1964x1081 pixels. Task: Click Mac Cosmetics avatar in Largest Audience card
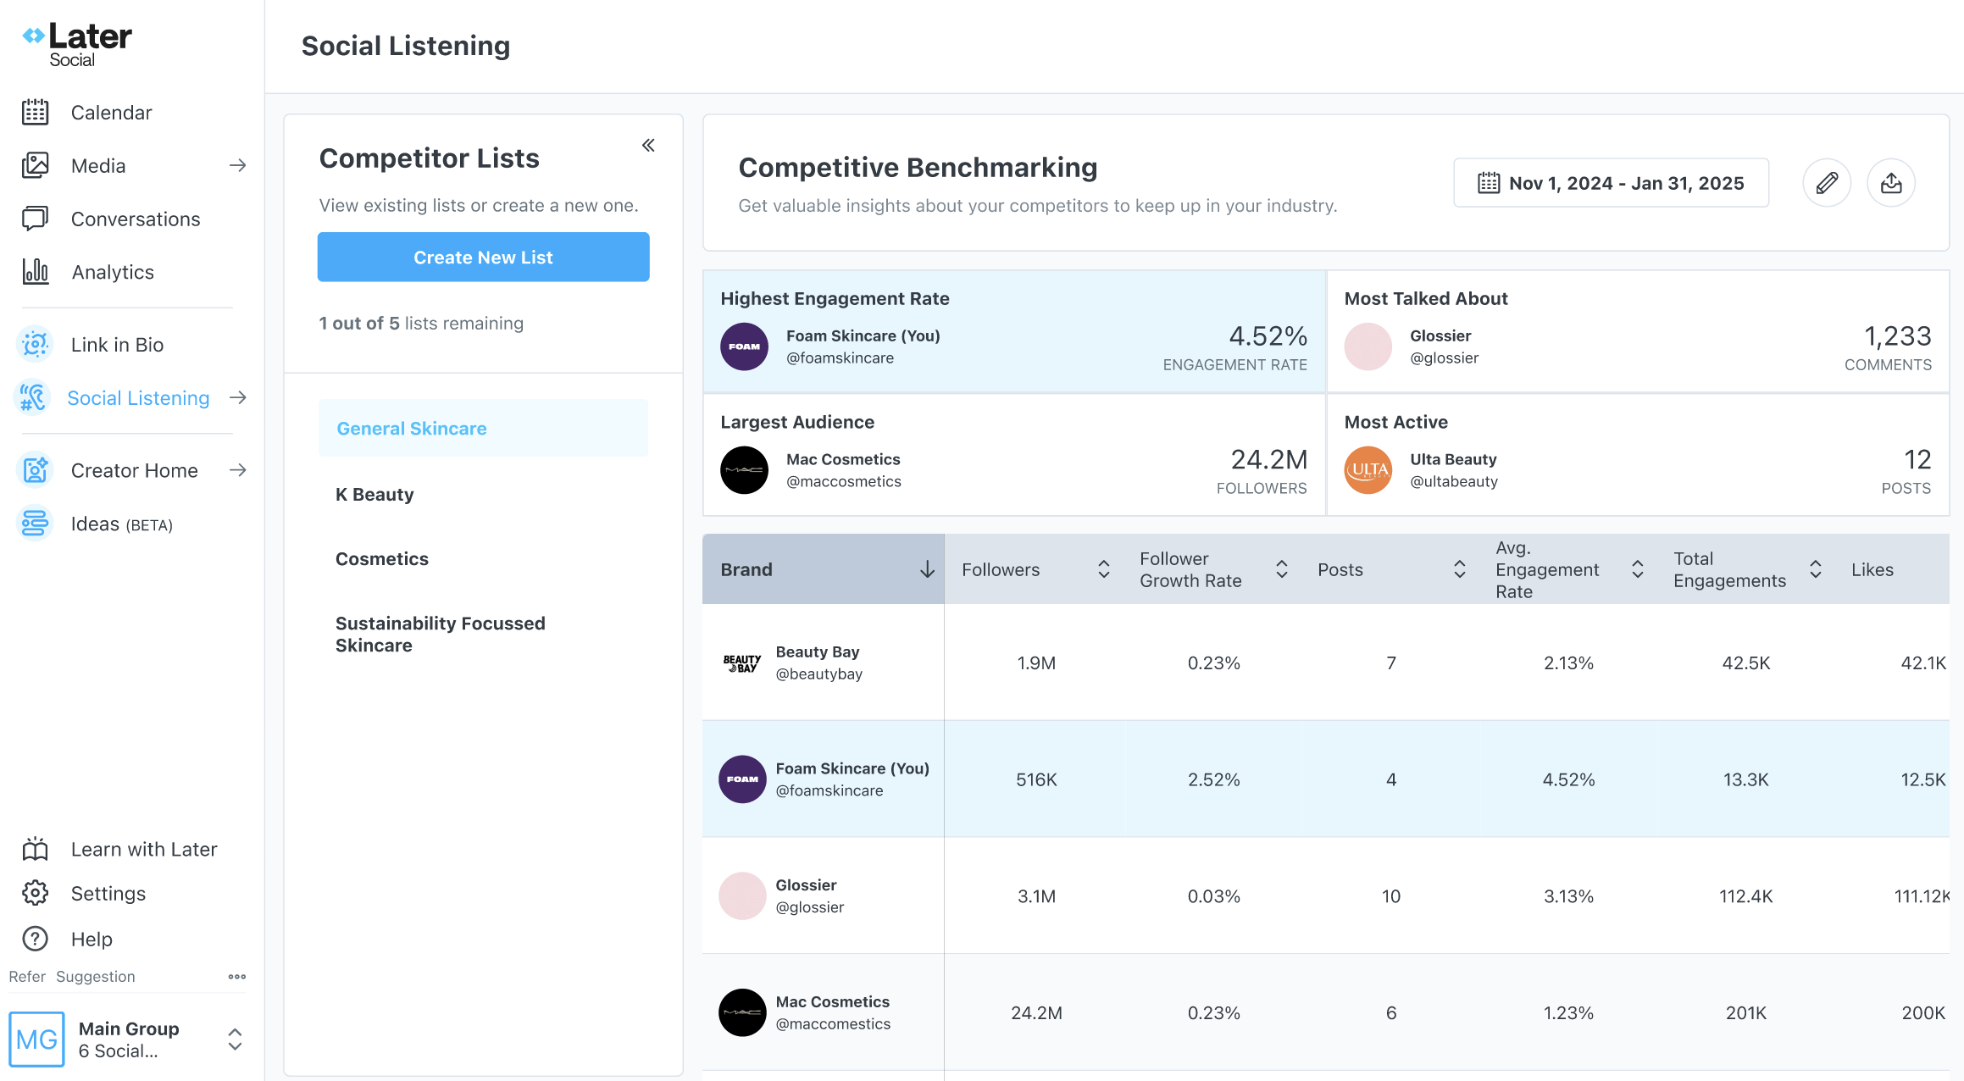[744, 470]
